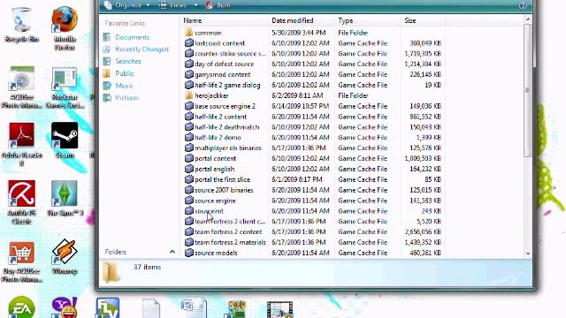Open the ACDSee Photo Manager shortcut
The width and height of the screenshot is (566, 318).
[x=21, y=87]
